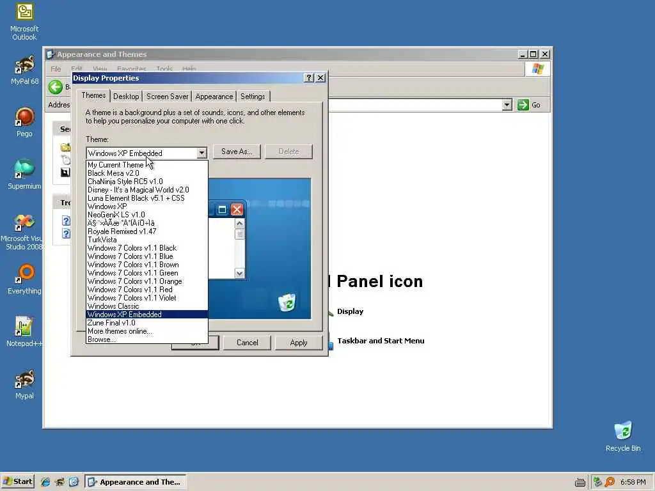655x491 pixels.
Task: Select highlighted Windows XP Embedded entry
Action: 147,315
